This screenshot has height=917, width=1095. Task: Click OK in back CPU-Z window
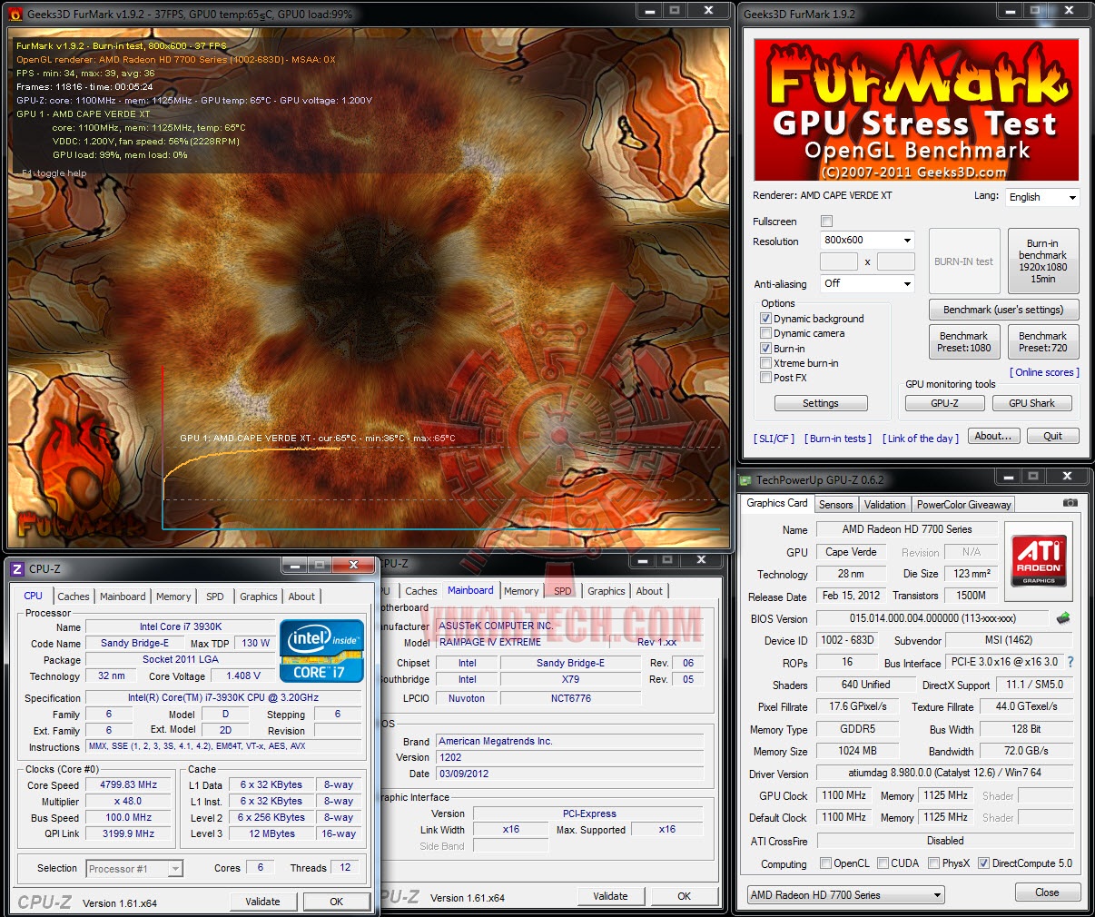pos(685,896)
